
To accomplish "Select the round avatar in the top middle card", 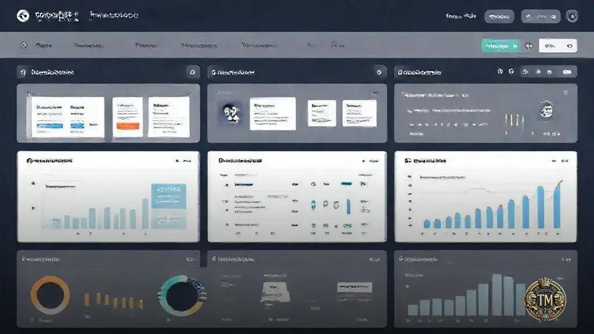I will point(230,111).
